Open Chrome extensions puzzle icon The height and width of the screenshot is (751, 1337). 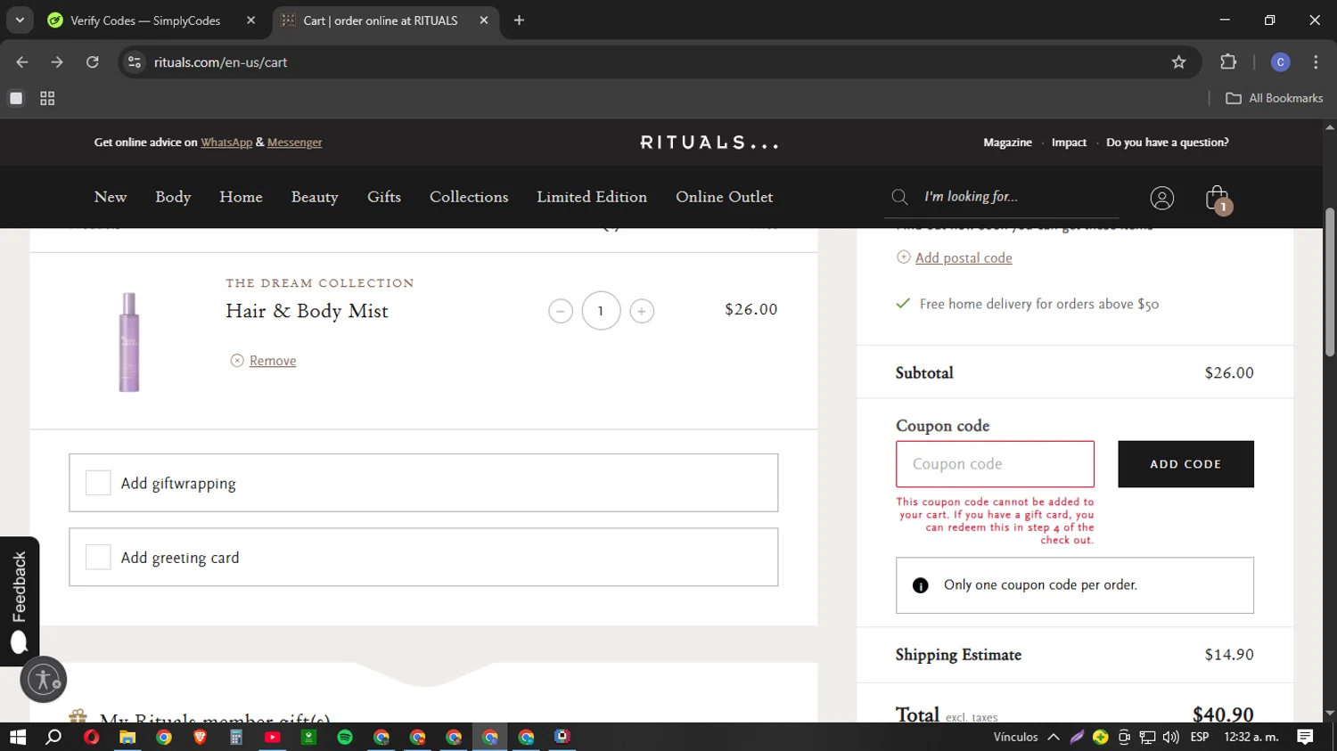[x=1228, y=62]
